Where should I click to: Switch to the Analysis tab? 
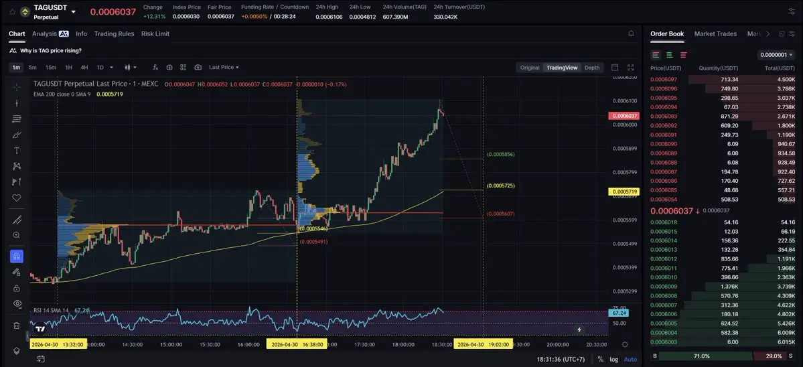coord(50,33)
